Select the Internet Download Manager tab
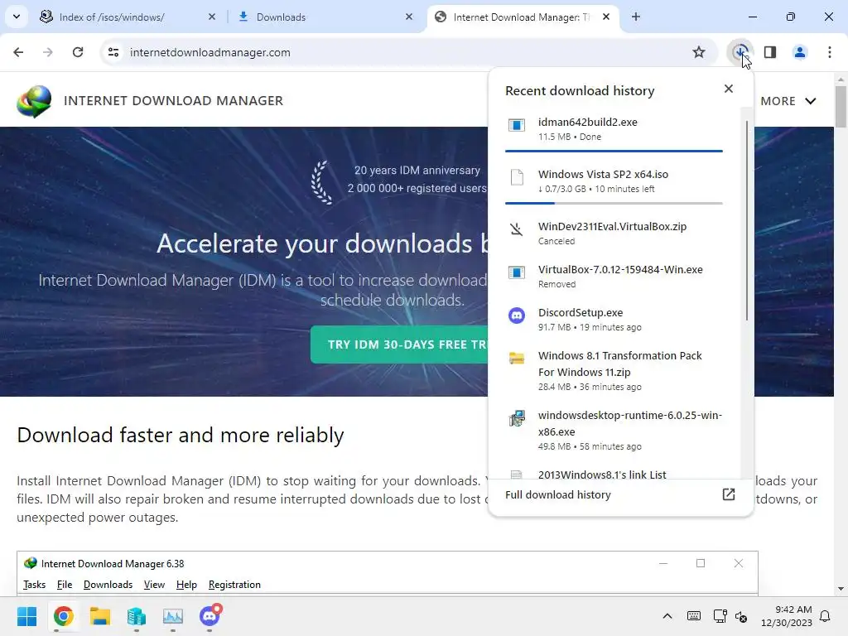Screen dimensions: 848x636 (522, 17)
